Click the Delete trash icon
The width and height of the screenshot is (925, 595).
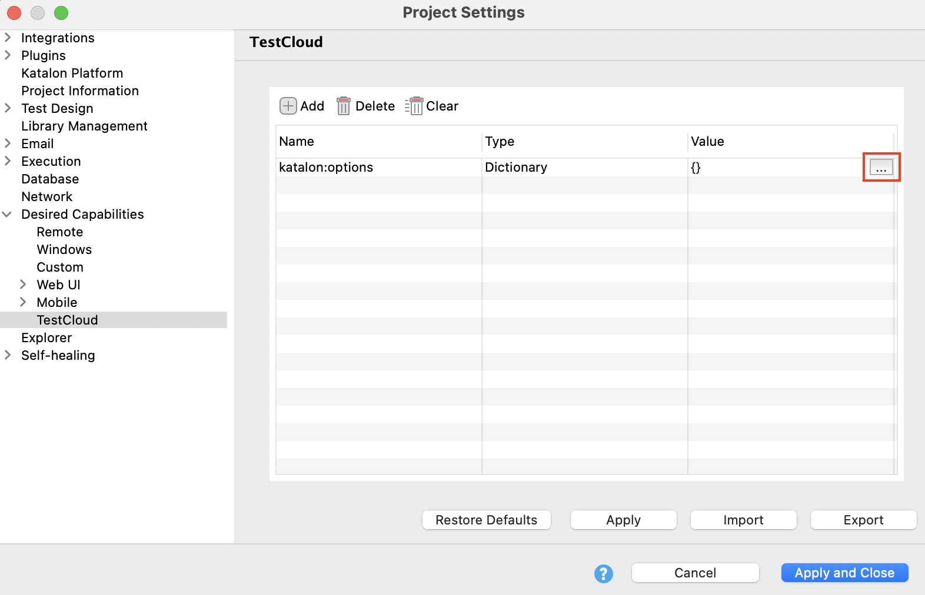(344, 106)
